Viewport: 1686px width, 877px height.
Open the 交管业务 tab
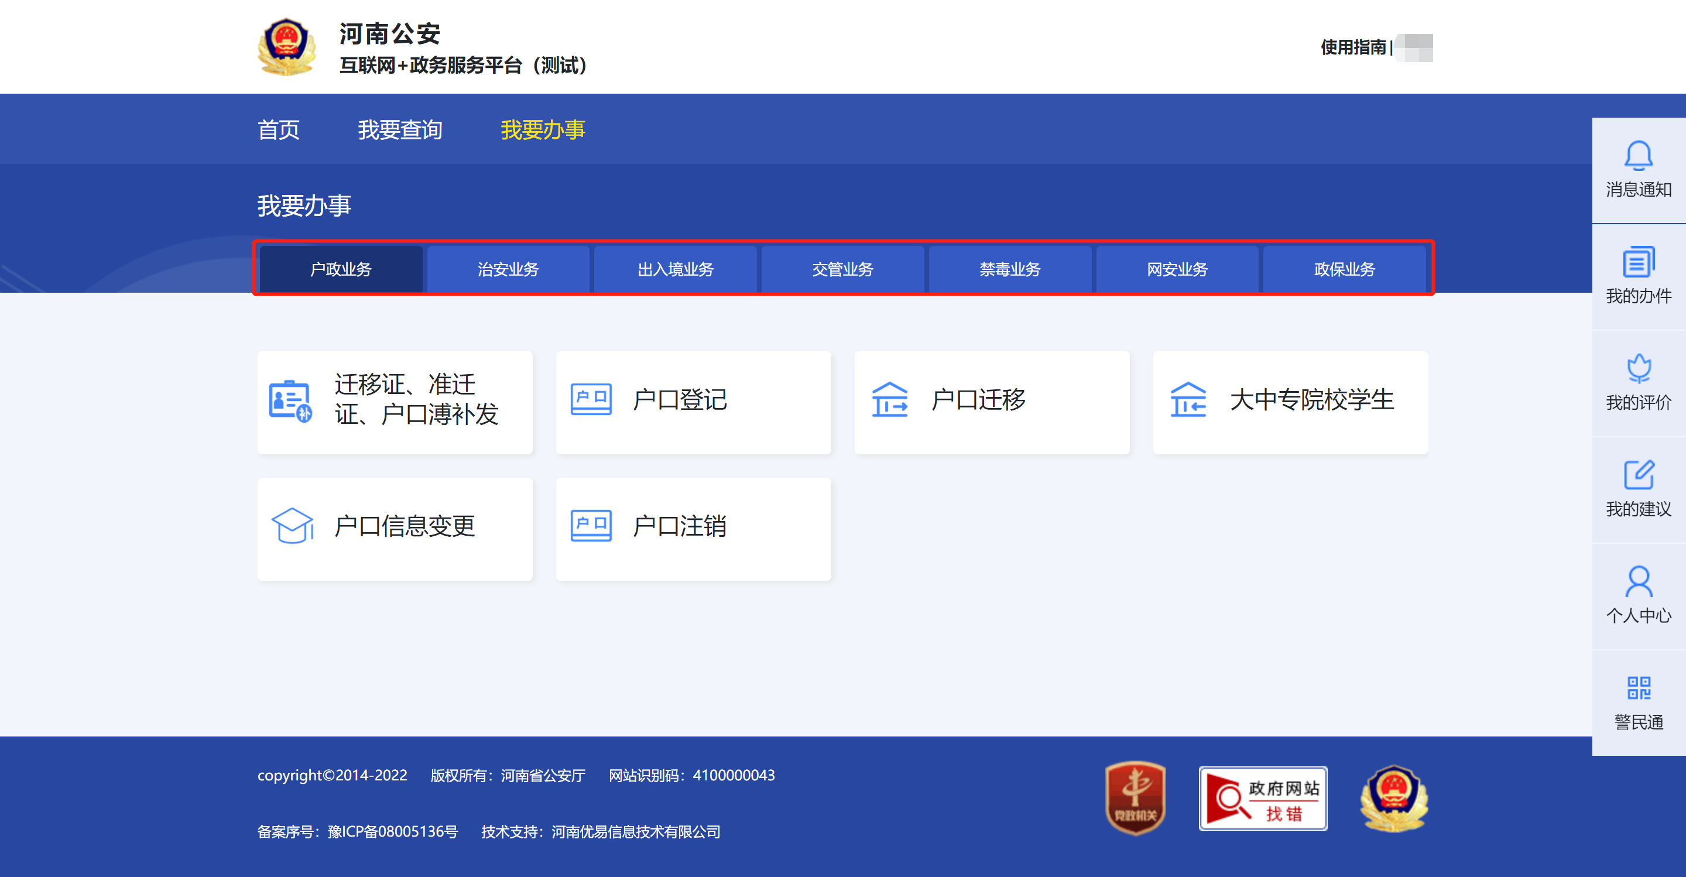coord(842,269)
